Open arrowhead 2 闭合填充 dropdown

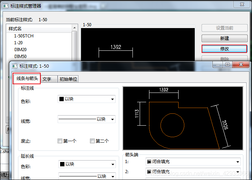[193, 172]
